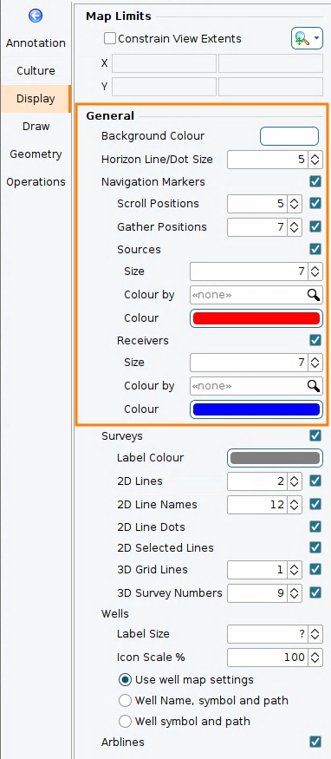Disable the Sources checkbox

click(315, 249)
